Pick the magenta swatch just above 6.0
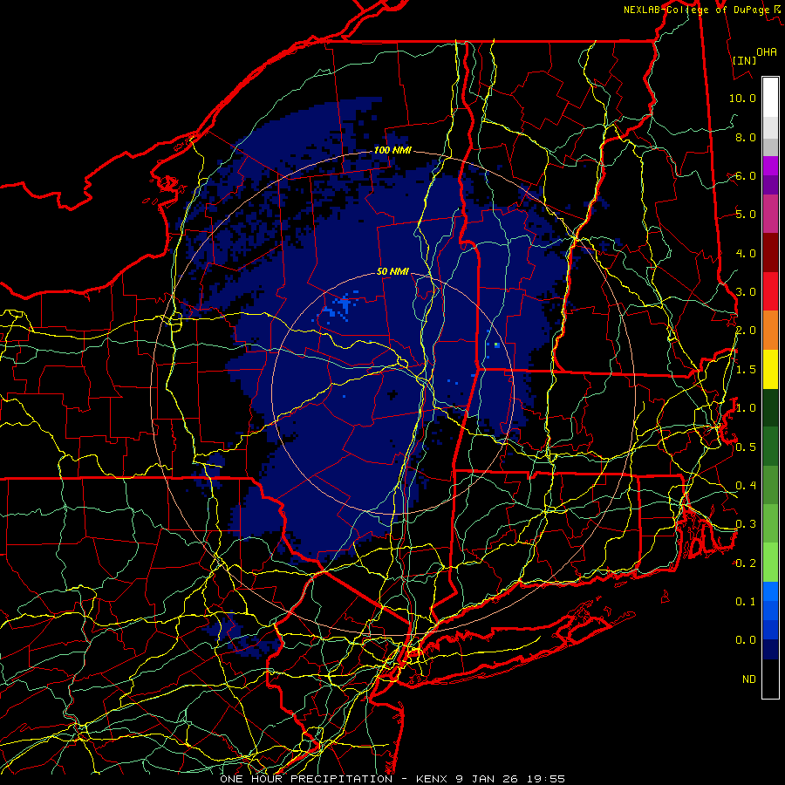The height and width of the screenshot is (785, 785). (x=770, y=166)
